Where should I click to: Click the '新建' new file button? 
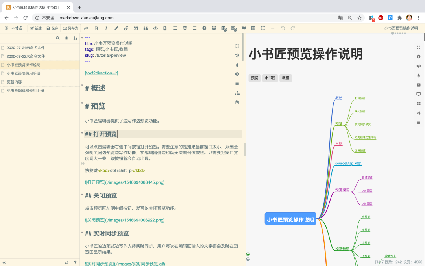[x=35, y=28]
